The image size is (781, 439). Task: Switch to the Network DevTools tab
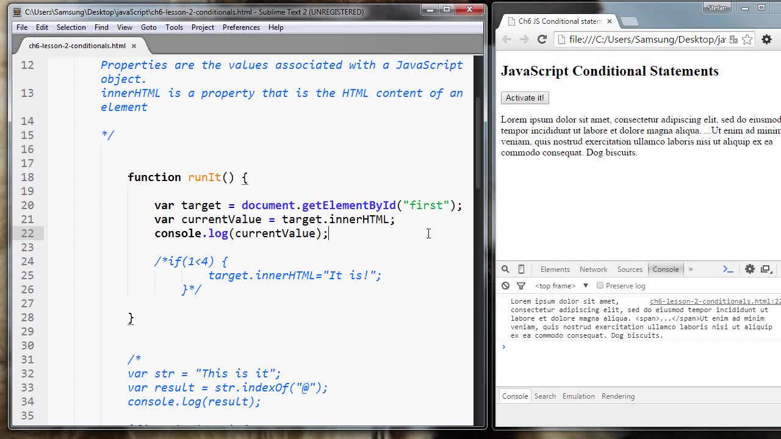[593, 269]
